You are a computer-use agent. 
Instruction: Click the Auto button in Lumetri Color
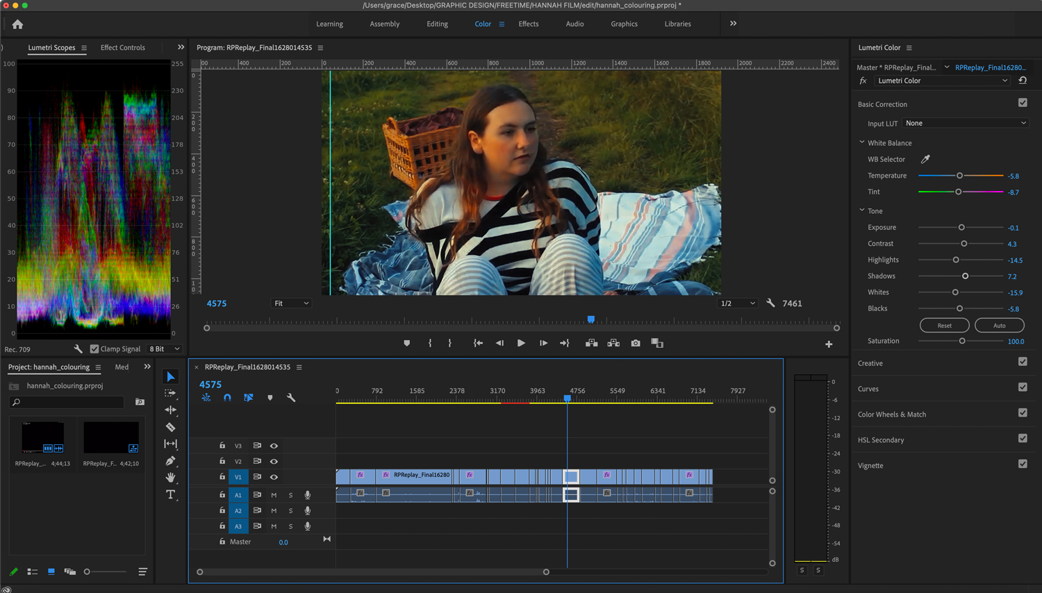click(x=999, y=325)
